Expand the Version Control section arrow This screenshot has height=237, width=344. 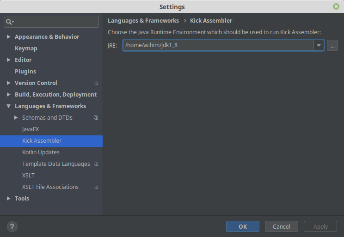tap(8, 83)
